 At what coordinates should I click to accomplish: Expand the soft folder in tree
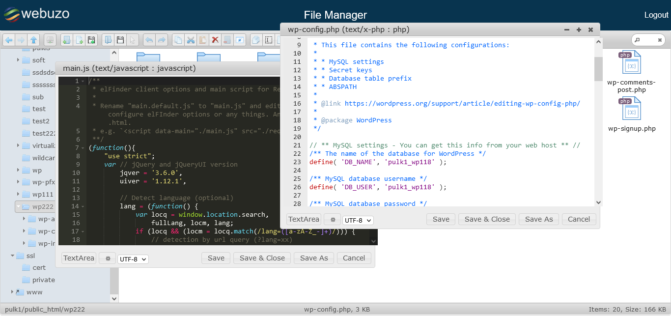click(18, 60)
